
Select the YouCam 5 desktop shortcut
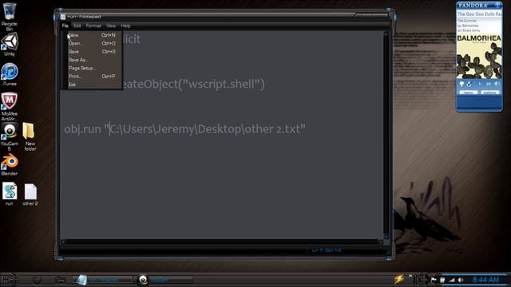[10, 136]
